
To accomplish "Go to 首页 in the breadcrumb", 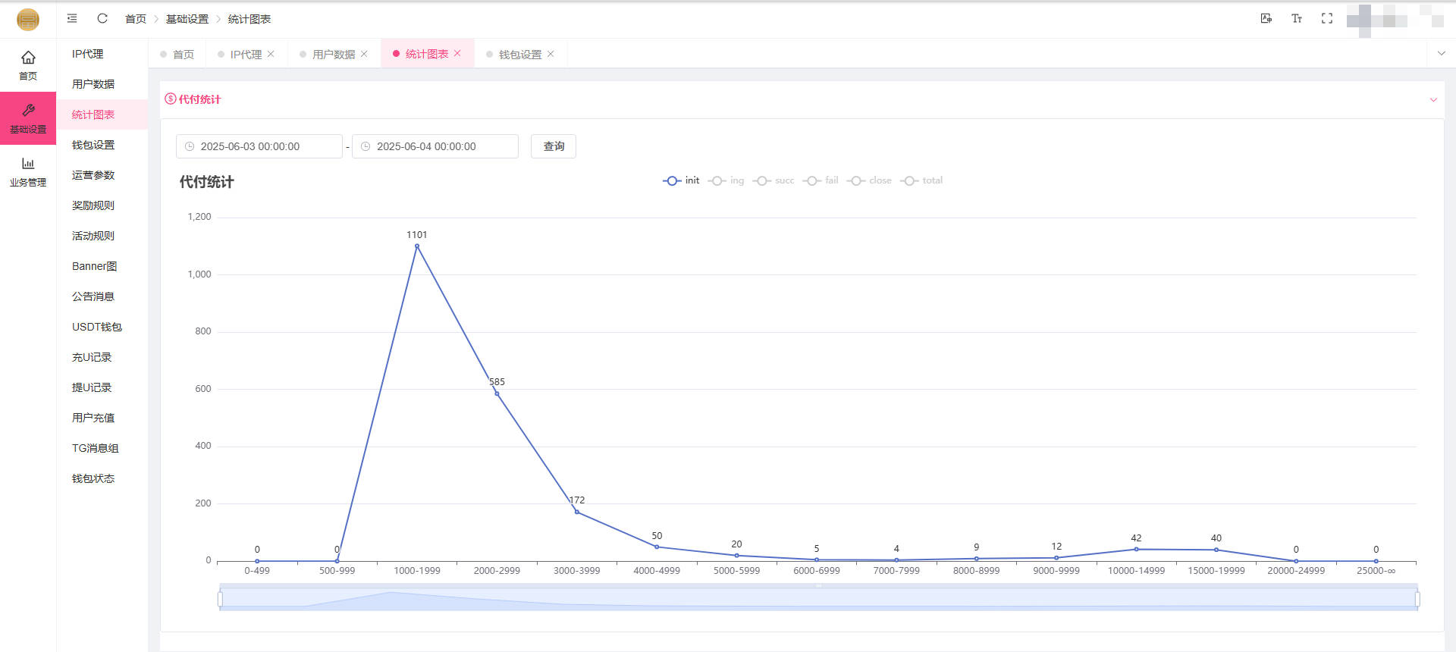I will (135, 19).
